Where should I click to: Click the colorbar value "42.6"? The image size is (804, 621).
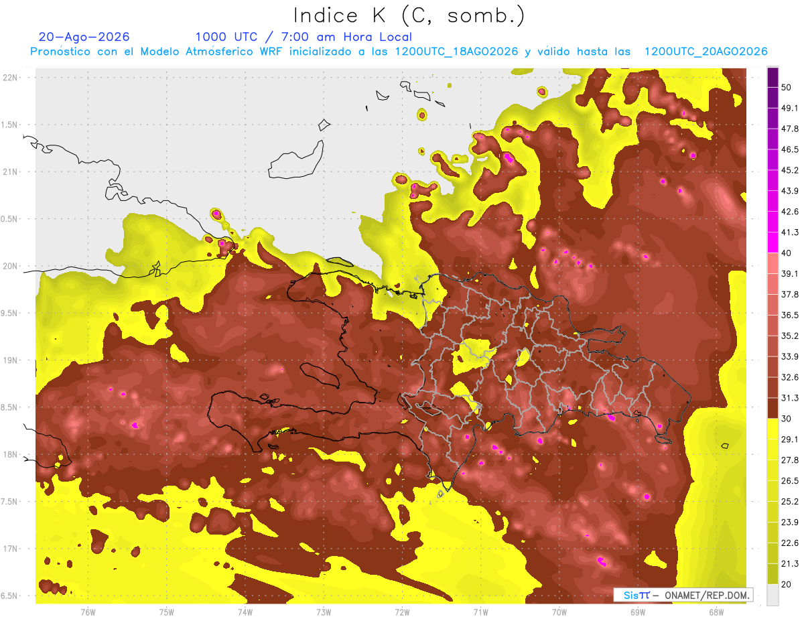(x=789, y=212)
